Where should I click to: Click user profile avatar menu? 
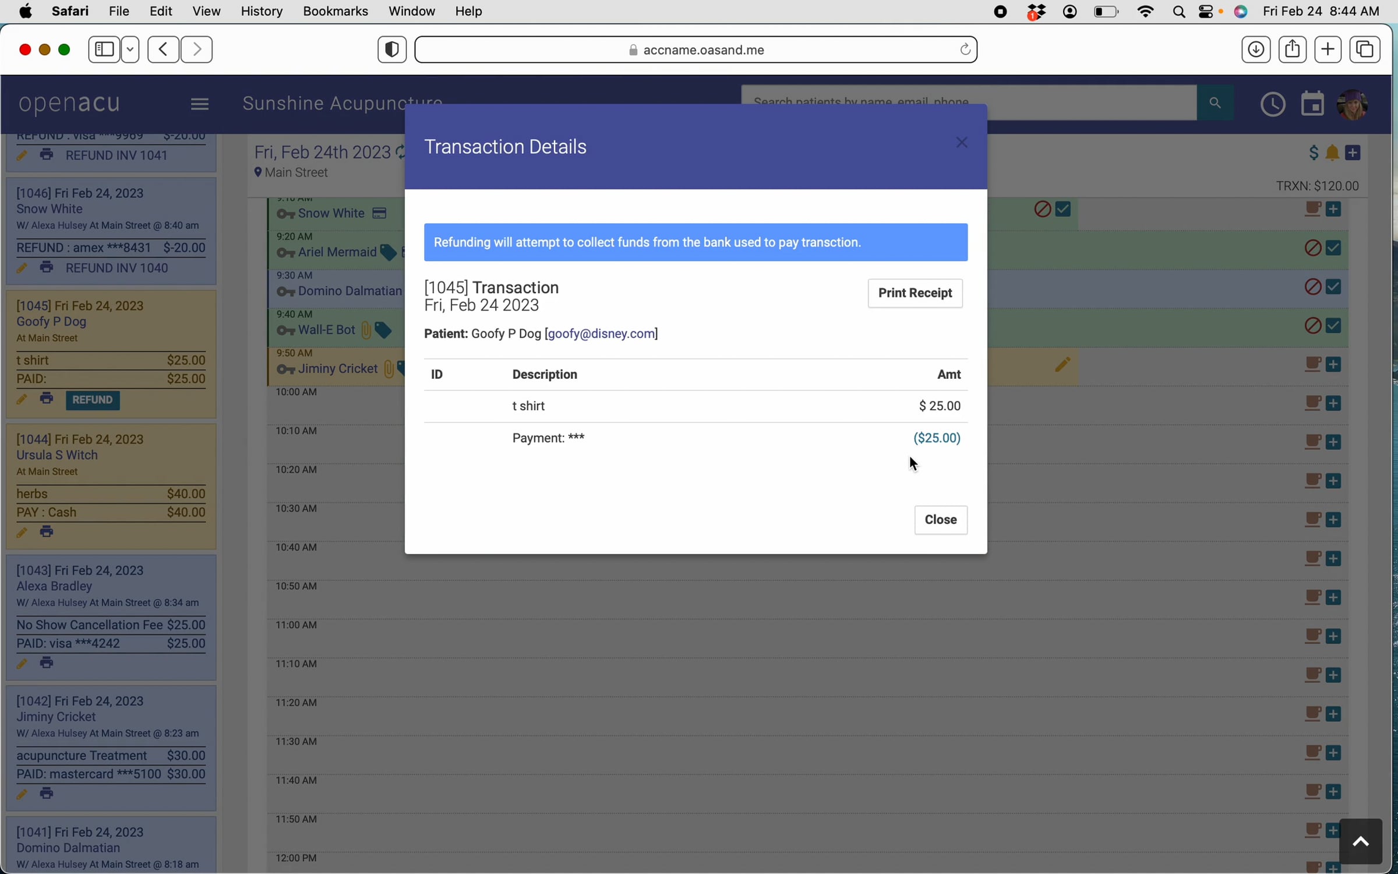1353,104
